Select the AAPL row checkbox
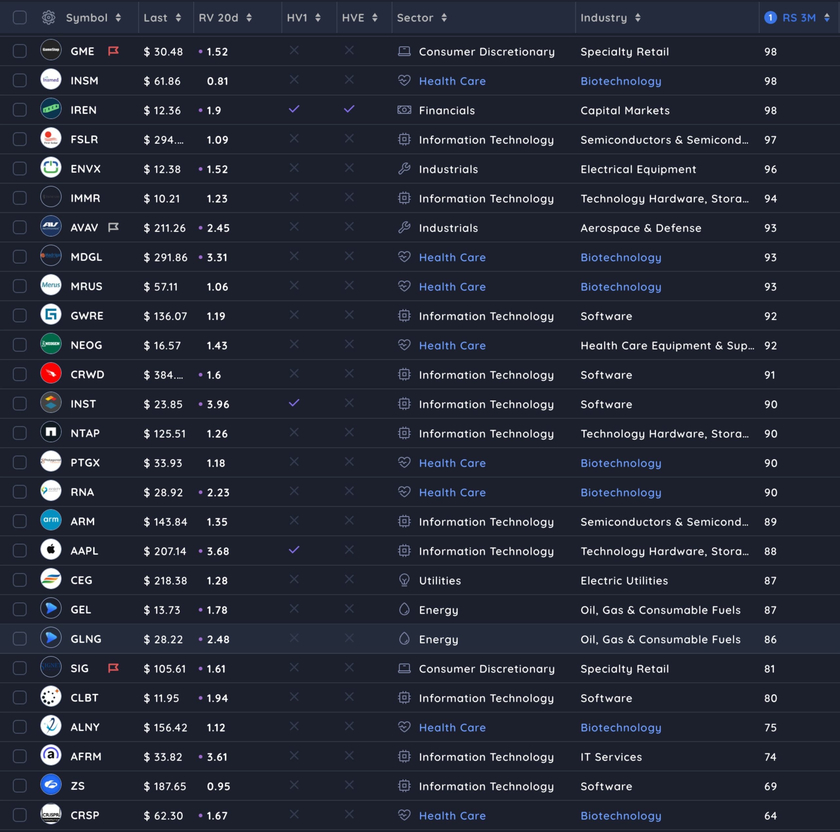840x832 pixels. (20, 551)
